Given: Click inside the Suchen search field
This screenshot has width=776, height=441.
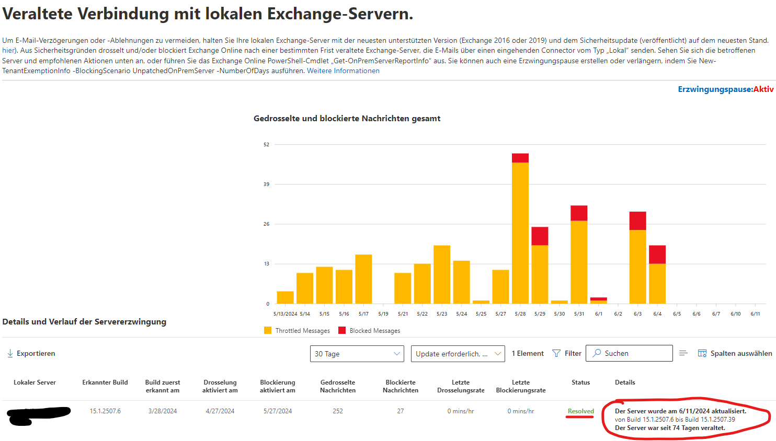Looking at the screenshot, I should click(629, 353).
